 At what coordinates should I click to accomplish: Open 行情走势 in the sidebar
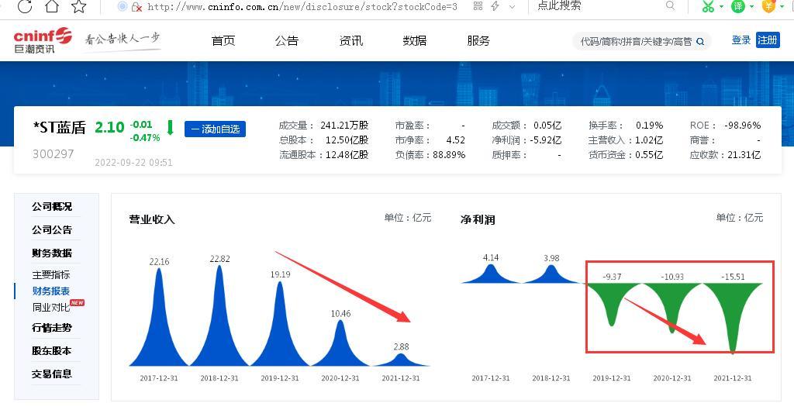[x=52, y=328]
